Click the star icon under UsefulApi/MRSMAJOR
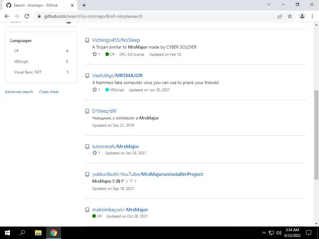 [x=95, y=90]
